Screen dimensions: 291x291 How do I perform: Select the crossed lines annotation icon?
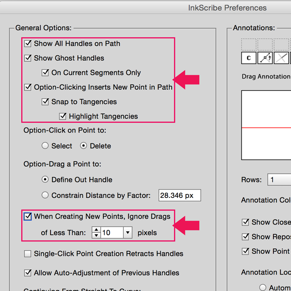281,58
